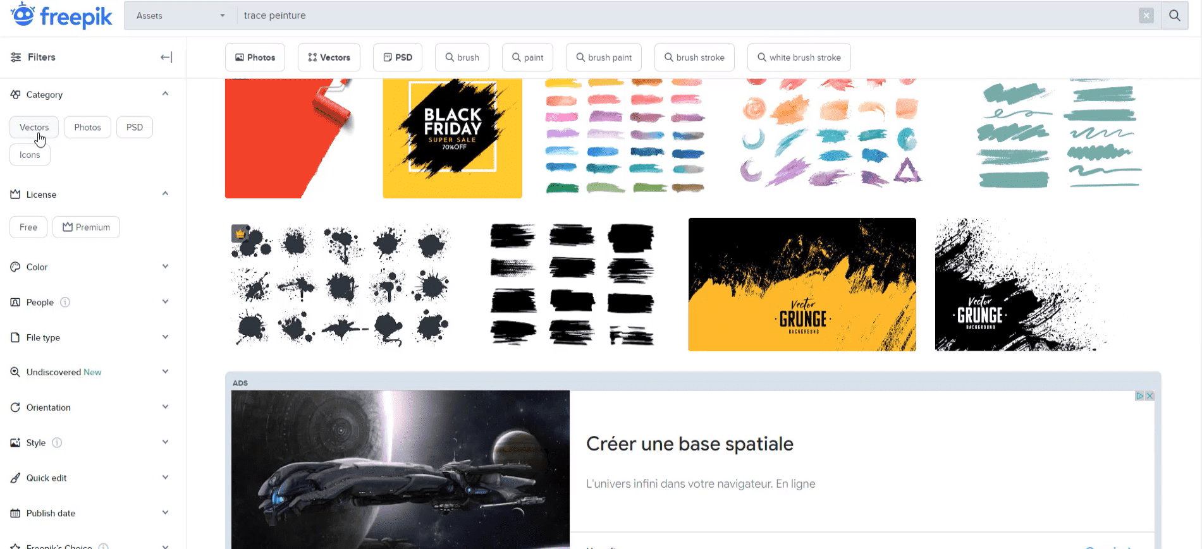Image resolution: width=1202 pixels, height=549 pixels.
Task: Clear the search field with X icon
Action: (x=1146, y=16)
